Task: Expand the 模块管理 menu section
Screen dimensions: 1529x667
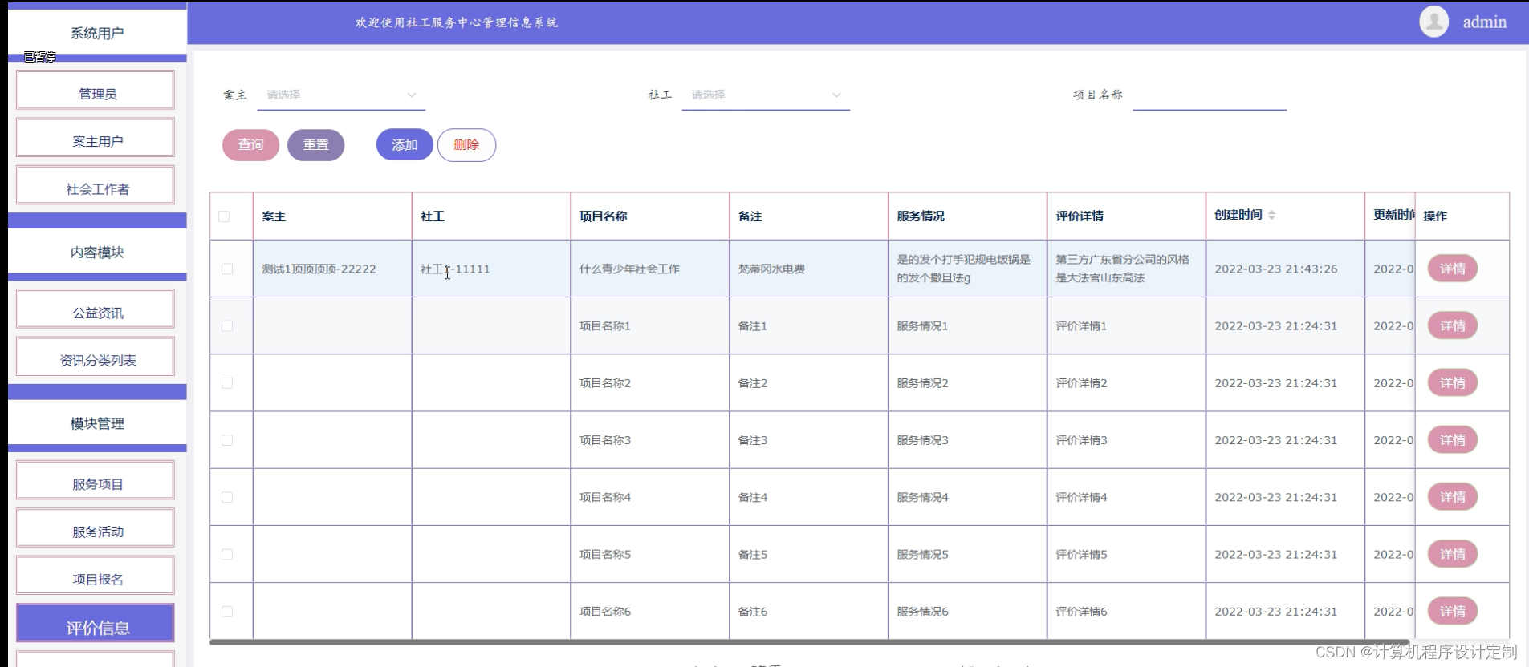Action: 97,423
